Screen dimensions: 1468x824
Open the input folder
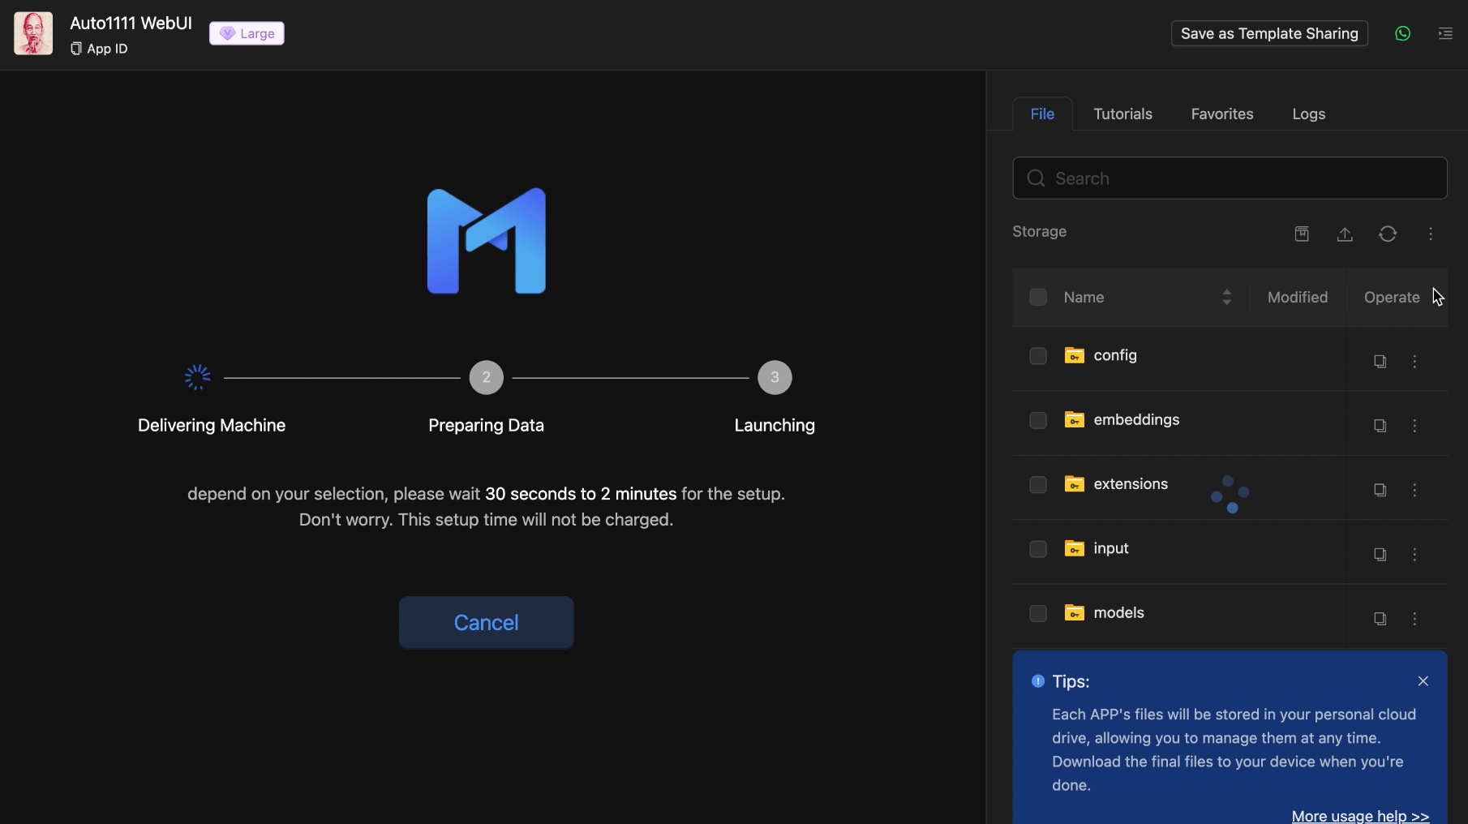(1110, 548)
